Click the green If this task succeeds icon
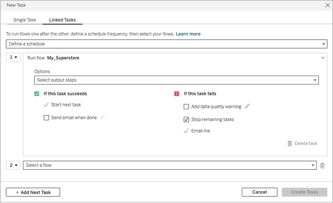Viewport: 333px width, 203px height. [37, 94]
